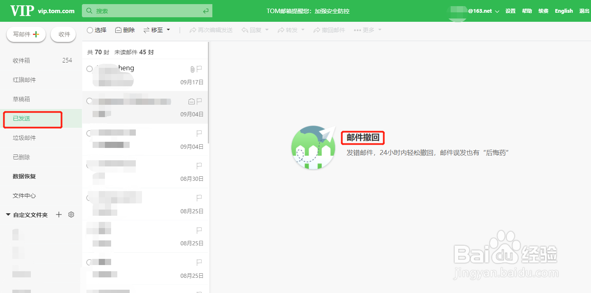Flag the 08月30日 email
Screen dimensions: 591x293
[x=199, y=166]
